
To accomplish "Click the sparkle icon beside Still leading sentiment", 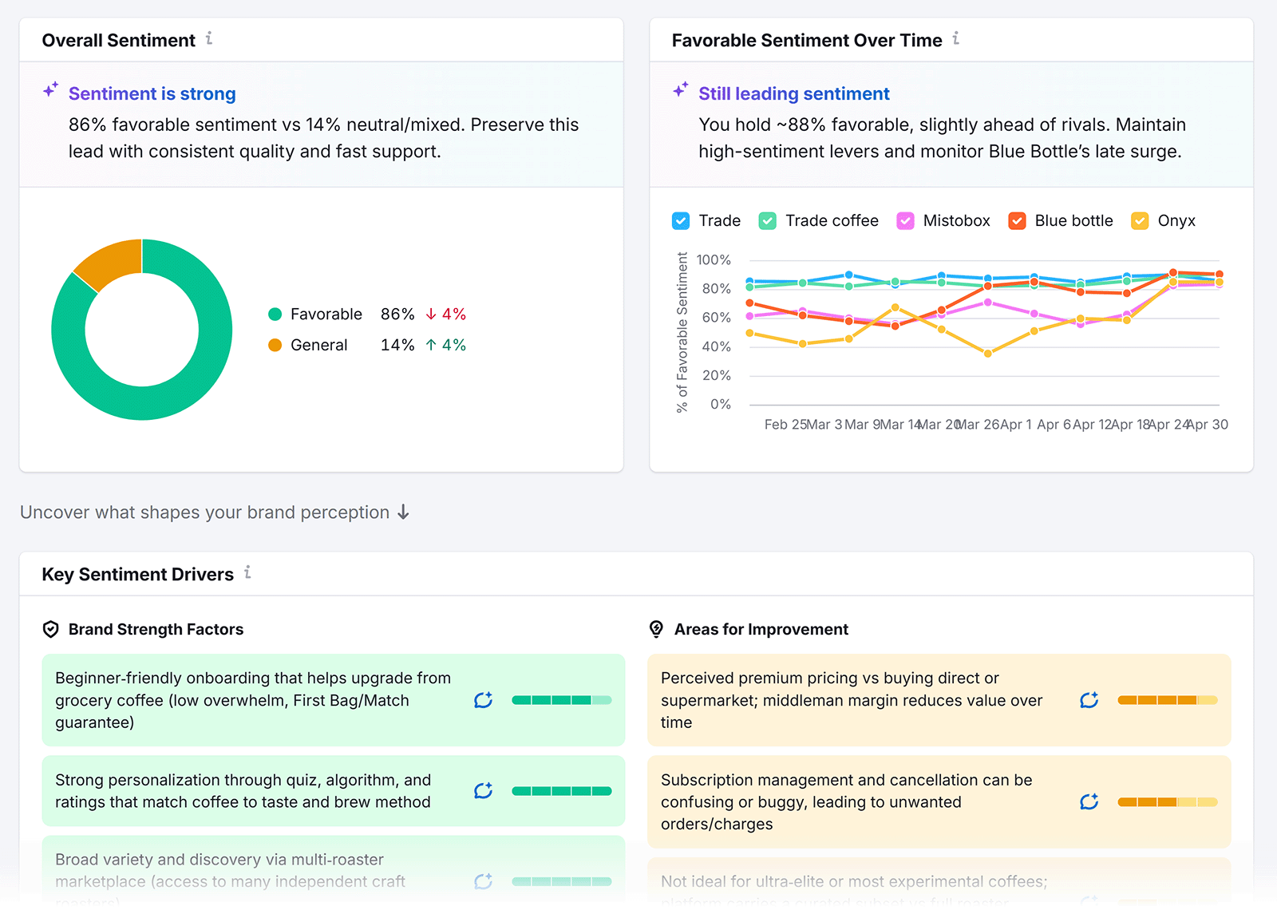I will 680,89.
